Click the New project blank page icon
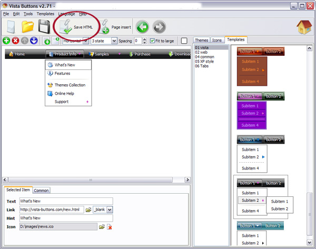The width and height of the screenshot is (316, 249). point(11,27)
